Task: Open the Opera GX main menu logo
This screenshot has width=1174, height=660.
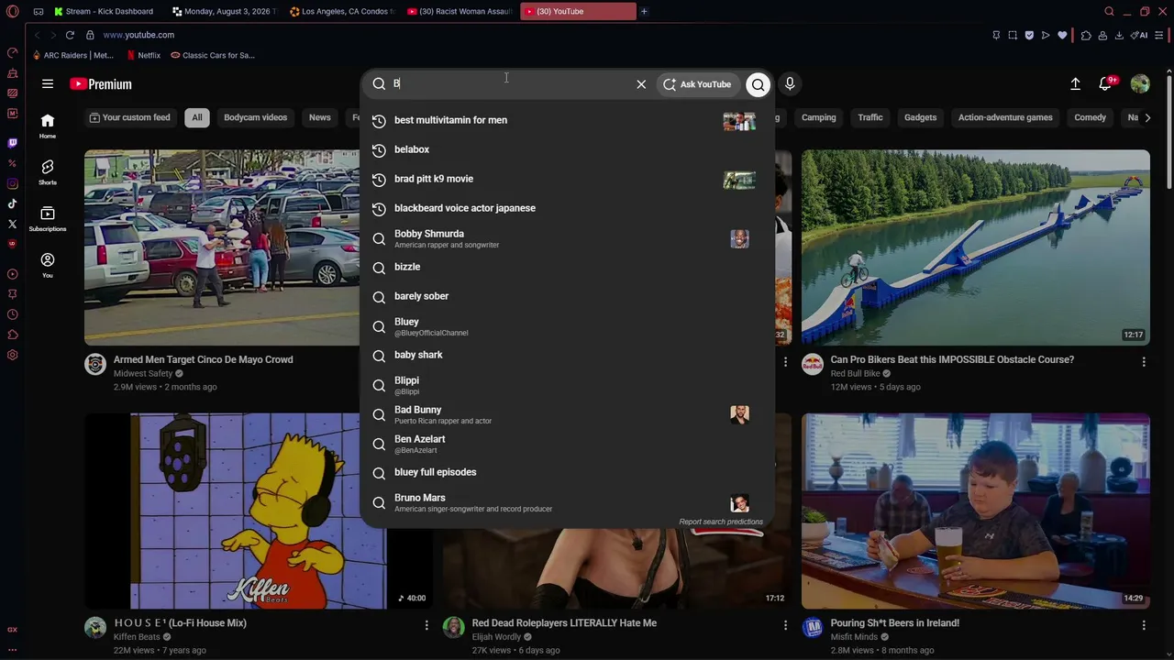Action: click(x=12, y=11)
